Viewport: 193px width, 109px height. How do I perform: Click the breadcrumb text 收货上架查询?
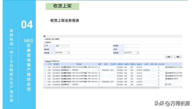(x=55, y=39)
